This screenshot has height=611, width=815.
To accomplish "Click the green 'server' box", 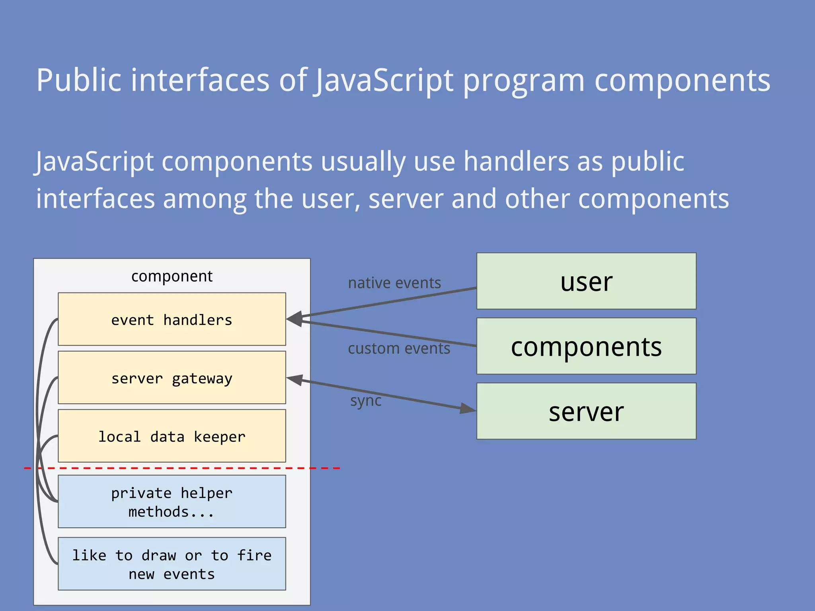I will [x=586, y=411].
